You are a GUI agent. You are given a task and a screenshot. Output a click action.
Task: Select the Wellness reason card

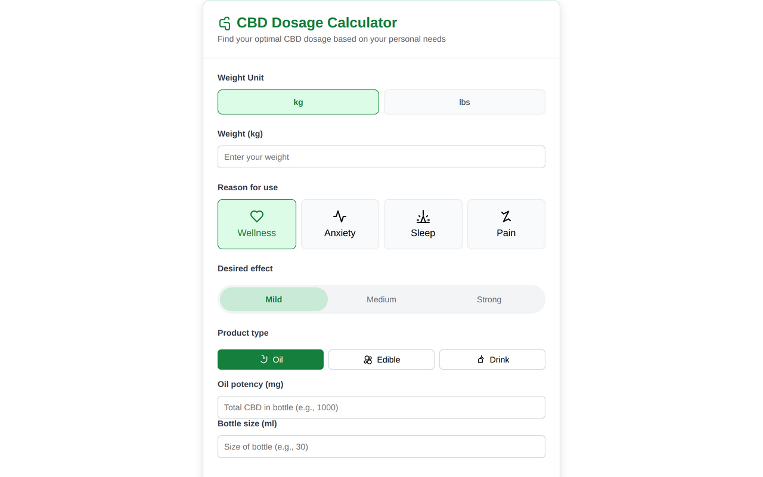(256, 224)
